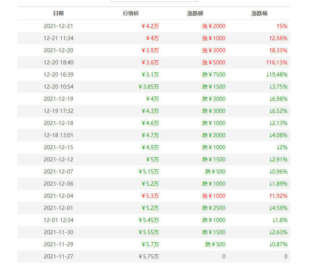Click the down arrow next to 6.98%
321x266 pixels.
tap(271, 99)
